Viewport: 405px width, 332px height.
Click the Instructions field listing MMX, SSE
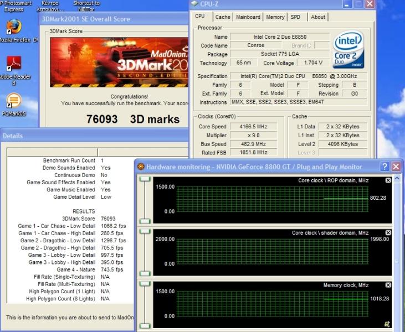pos(298,102)
